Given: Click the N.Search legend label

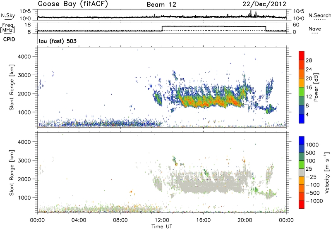Looking at the screenshot, I should (320, 15).
